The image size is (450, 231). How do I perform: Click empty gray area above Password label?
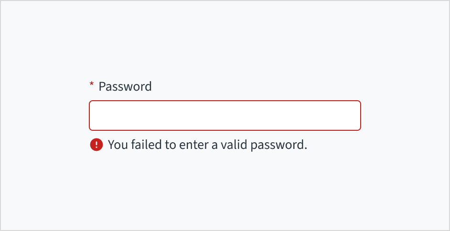225,43
